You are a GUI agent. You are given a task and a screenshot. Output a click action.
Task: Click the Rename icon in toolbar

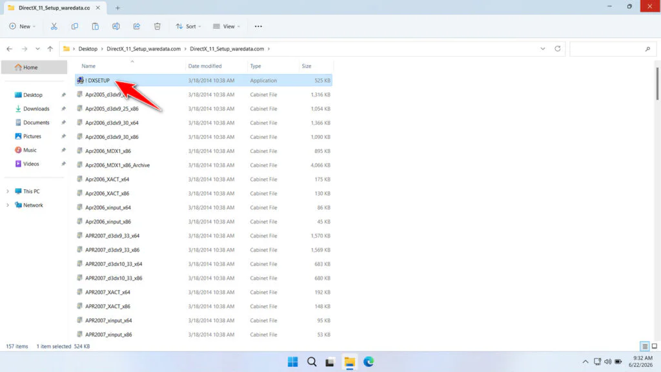(116, 26)
